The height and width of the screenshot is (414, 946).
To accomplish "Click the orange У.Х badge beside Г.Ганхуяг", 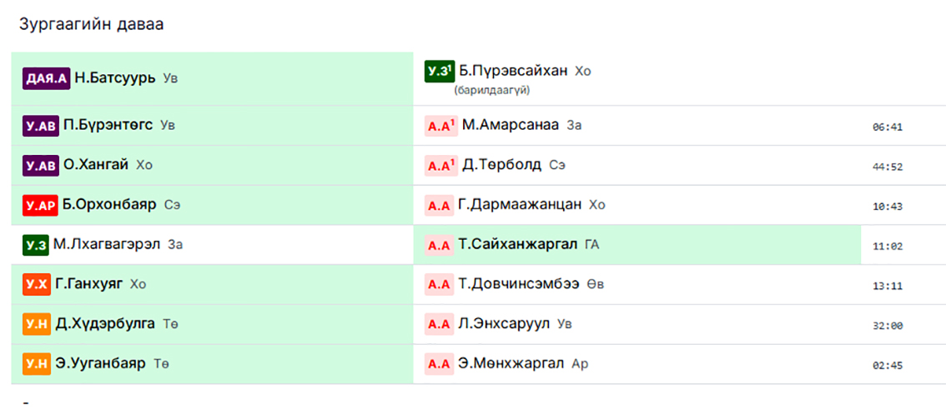I will pos(37,285).
